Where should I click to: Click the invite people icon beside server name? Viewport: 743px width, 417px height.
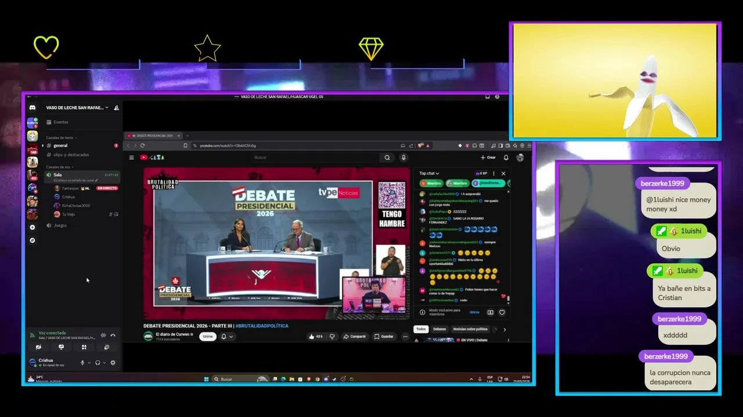click(x=116, y=108)
